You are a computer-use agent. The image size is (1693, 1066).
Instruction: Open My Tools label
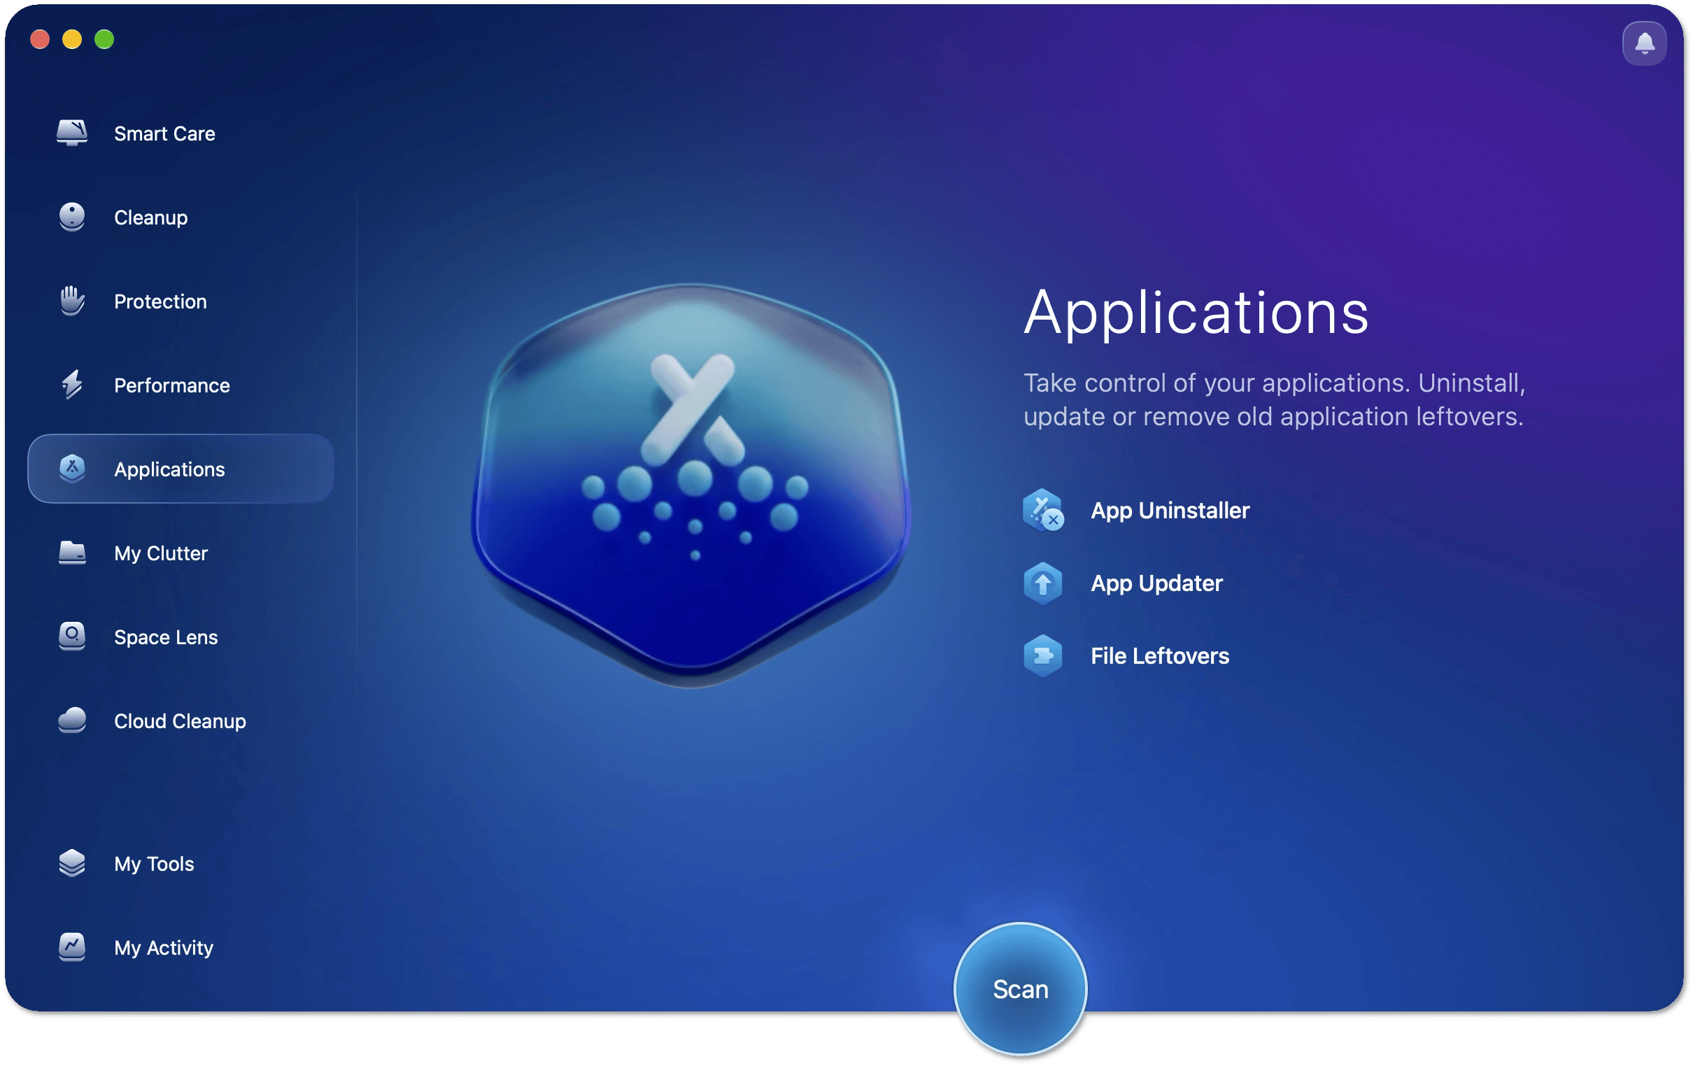coord(154,863)
